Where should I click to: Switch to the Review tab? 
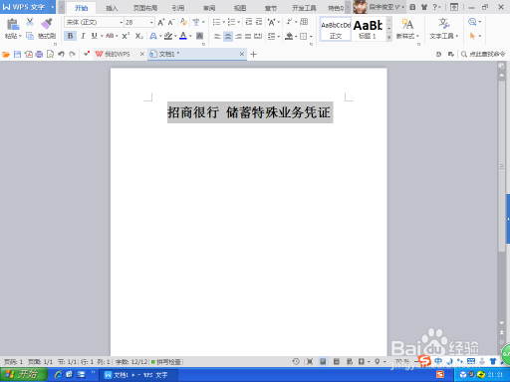tap(209, 8)
